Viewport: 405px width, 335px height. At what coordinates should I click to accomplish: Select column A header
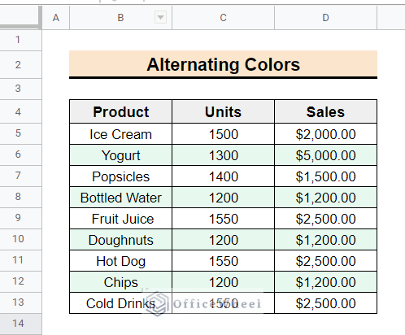(56, 18)
